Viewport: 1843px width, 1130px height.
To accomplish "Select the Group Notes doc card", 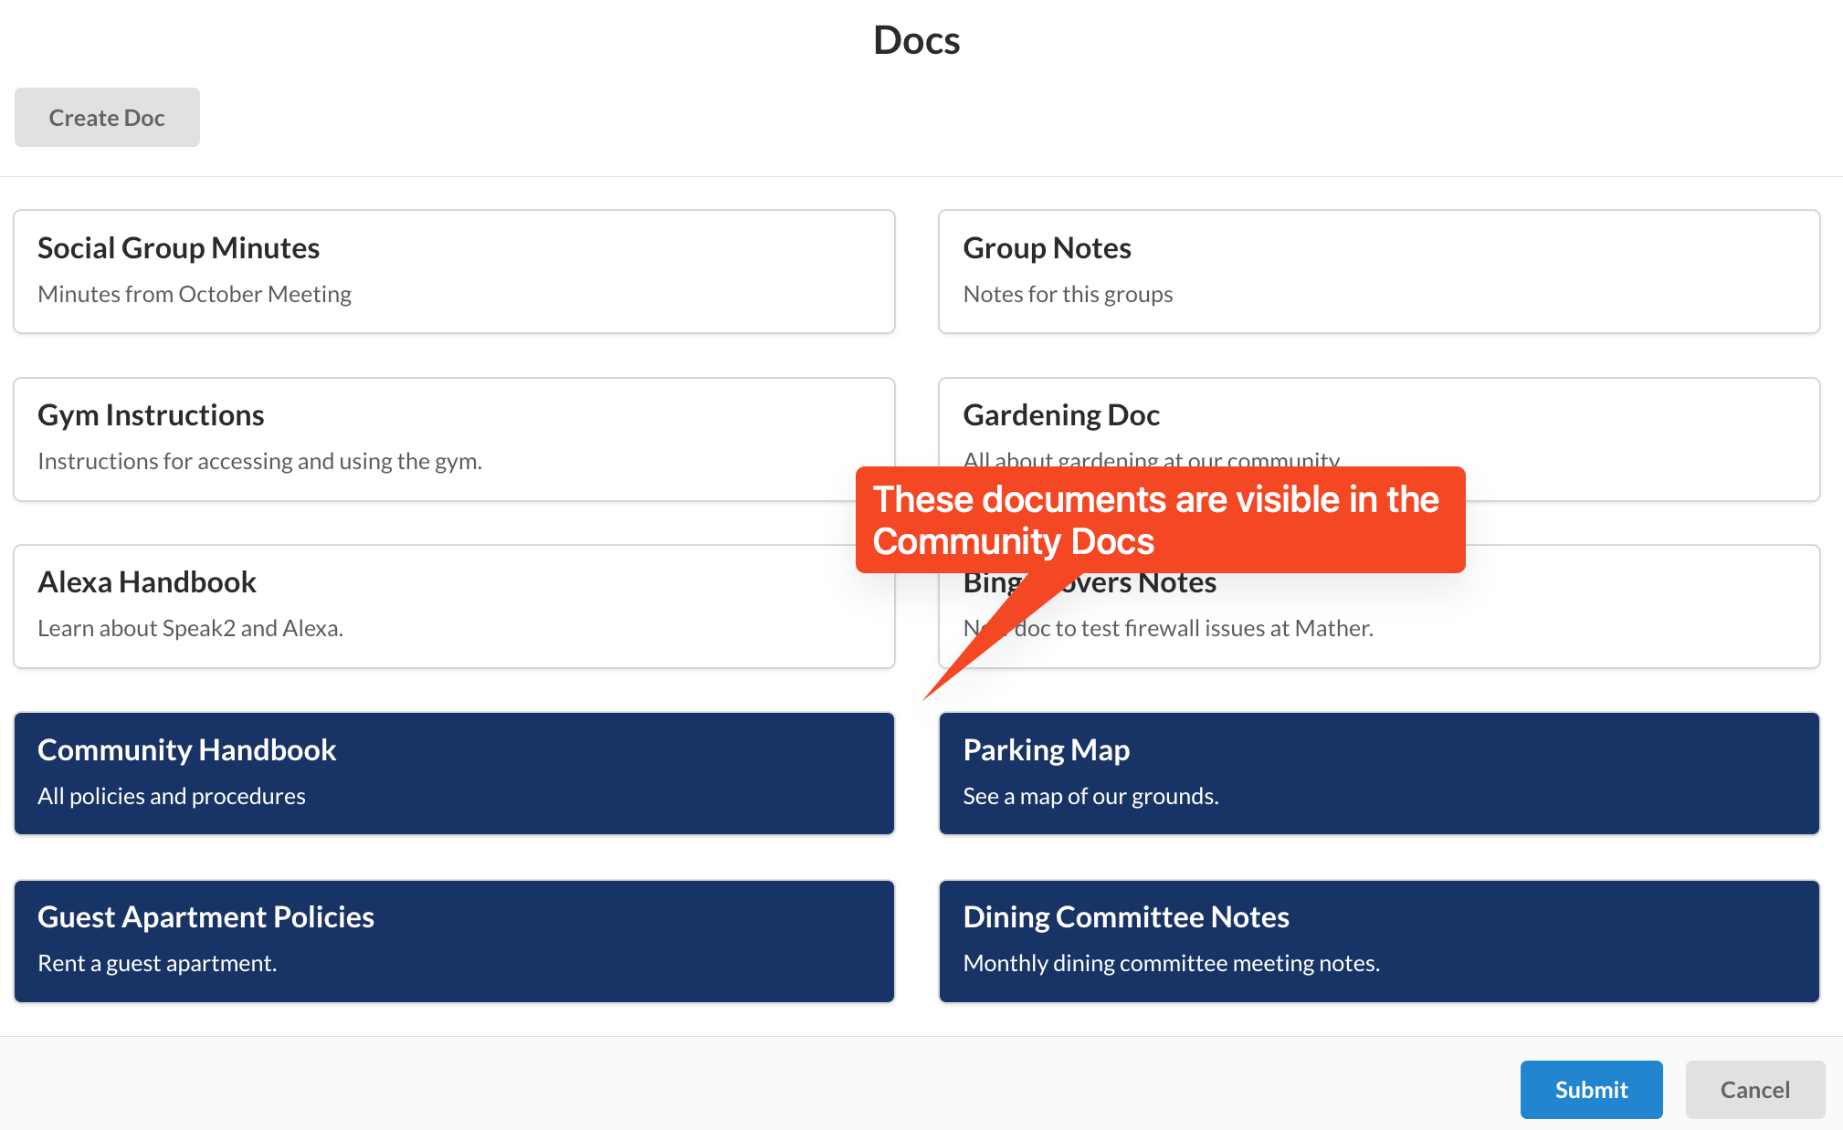I will [x=1379, y=272].
